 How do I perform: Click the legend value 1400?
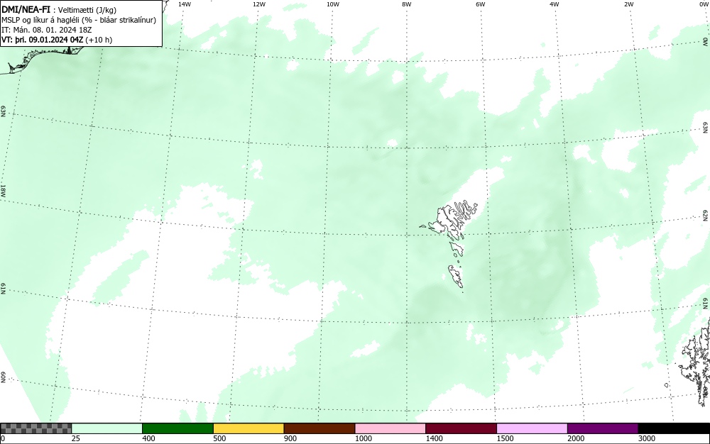click(435, 438)
